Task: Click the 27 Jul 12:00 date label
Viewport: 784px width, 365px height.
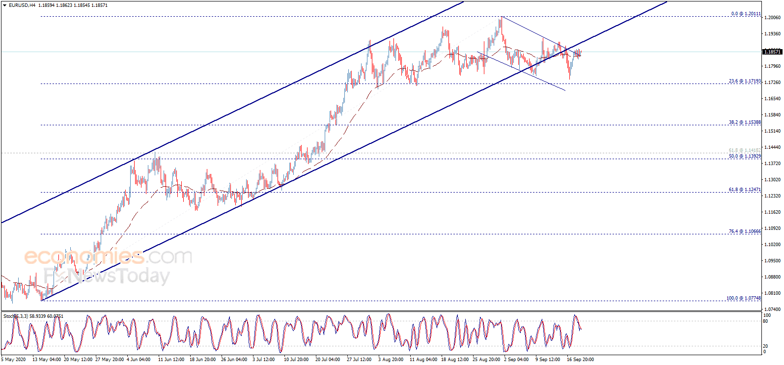Action: (359, 360)
